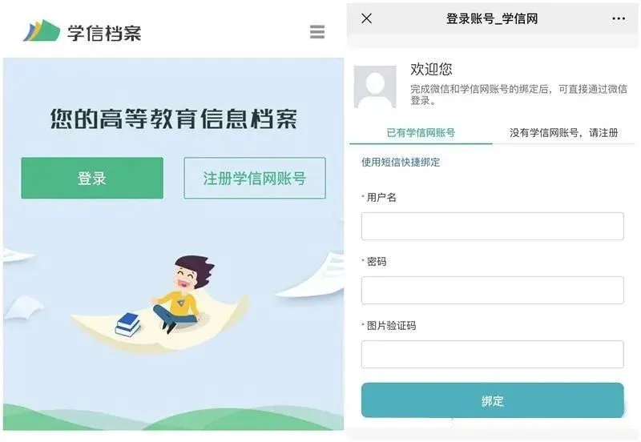This screenshot has height=442, width=641.
Task: Click the gray user avatar placeholder
Action: pos(375,86)
